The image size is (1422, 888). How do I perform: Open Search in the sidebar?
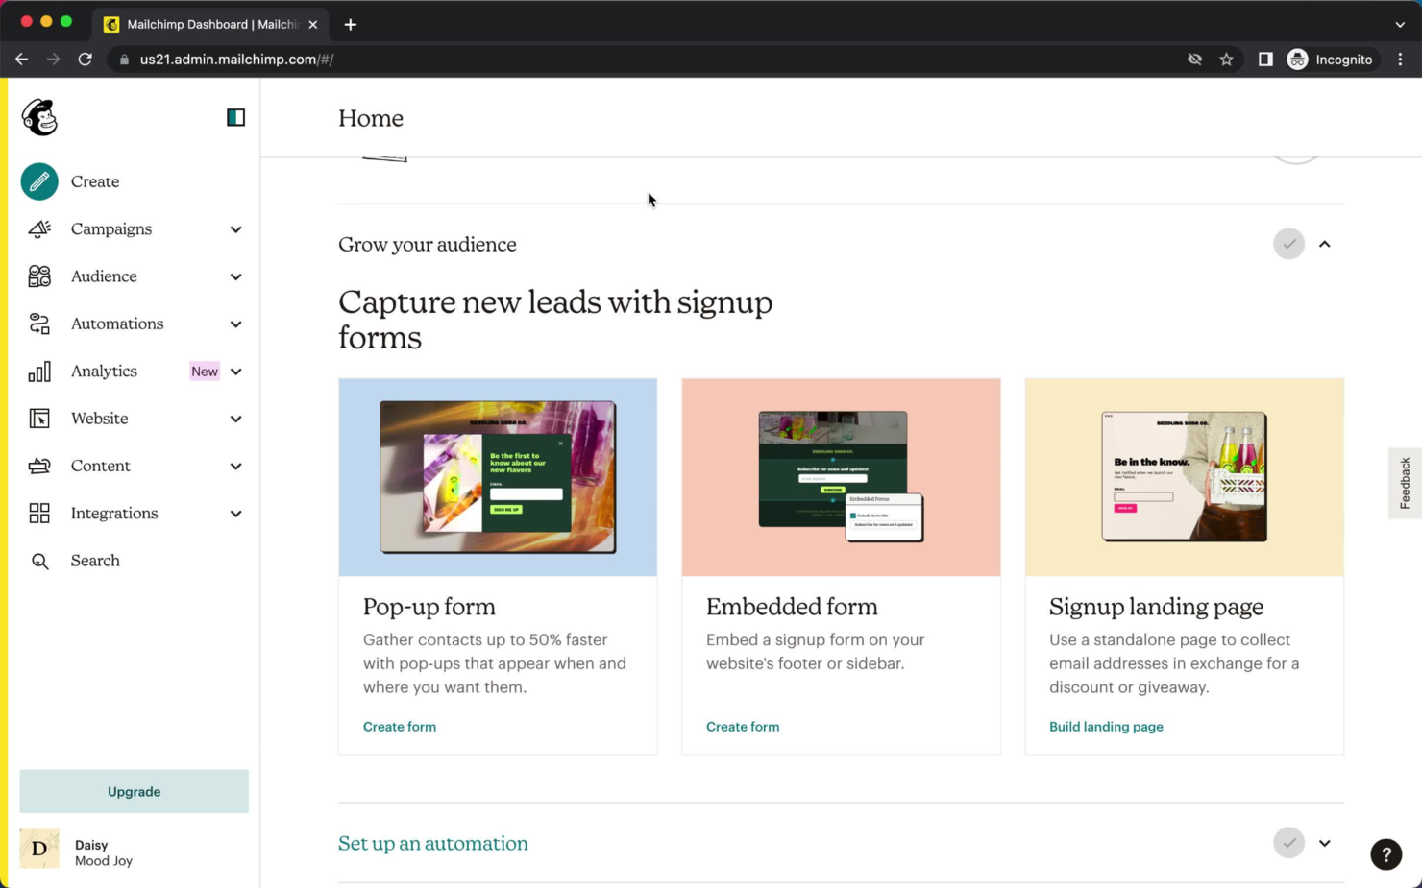(x=95, y=561)
